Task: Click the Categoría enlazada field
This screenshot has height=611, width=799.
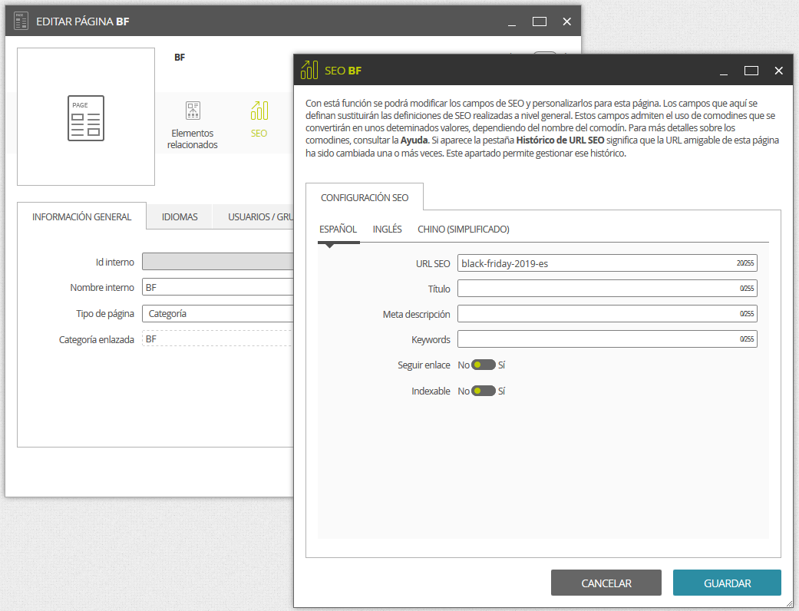Action: click(217, 339)
